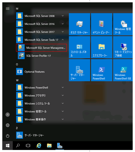Jump via the M section letter
Screen dimensions: 135x152
(x=17, y=9)
